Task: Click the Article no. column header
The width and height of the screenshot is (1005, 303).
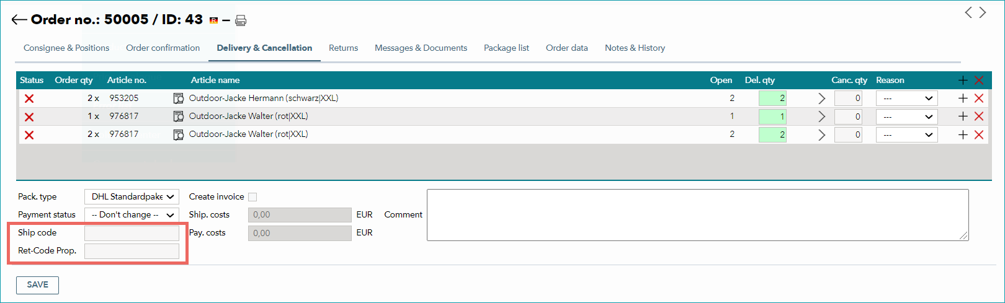Action: tap(127, 80)
